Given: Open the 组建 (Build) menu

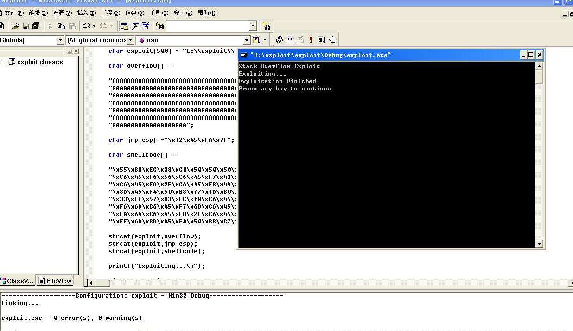Looking at the screenshot, I should coord(134,13).
